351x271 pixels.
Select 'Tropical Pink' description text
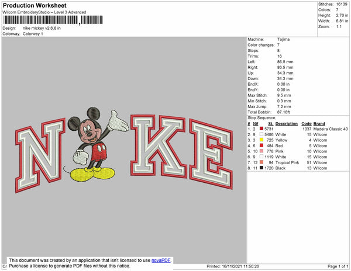[287, 162]
